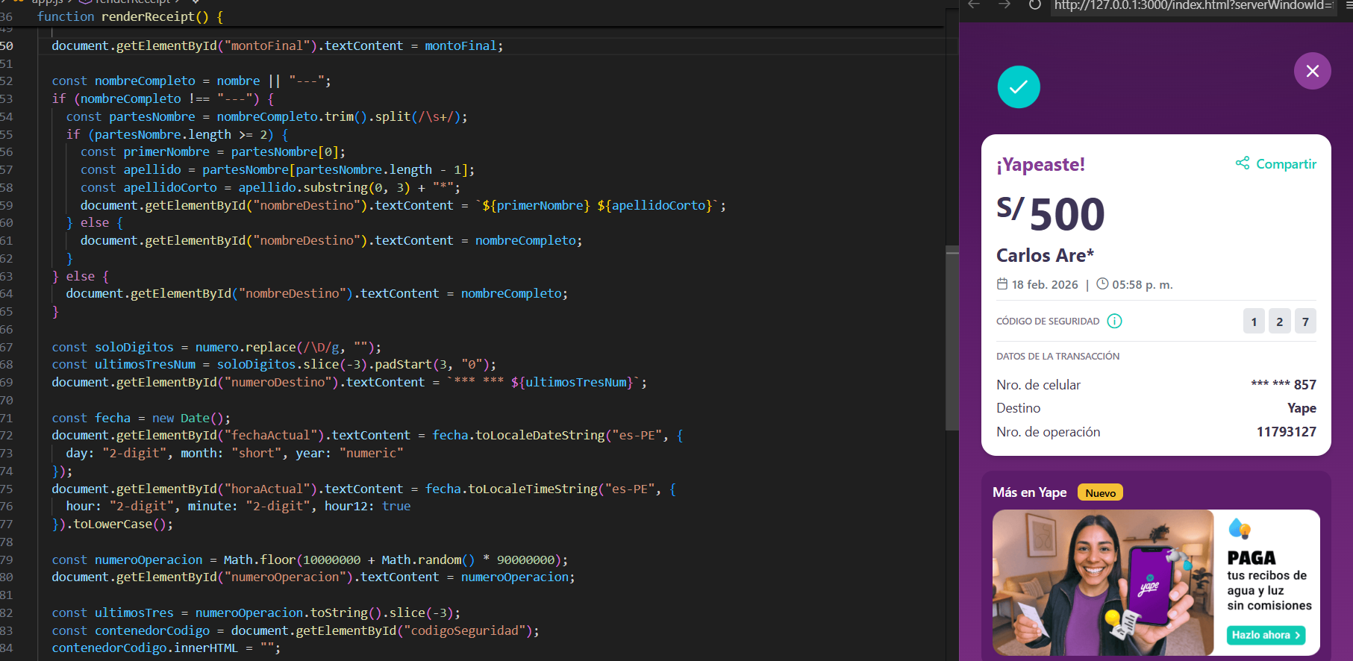1353x661 pixels.
Task: Click the promo photo of woman holding phone
Action: click(1102, 582)
